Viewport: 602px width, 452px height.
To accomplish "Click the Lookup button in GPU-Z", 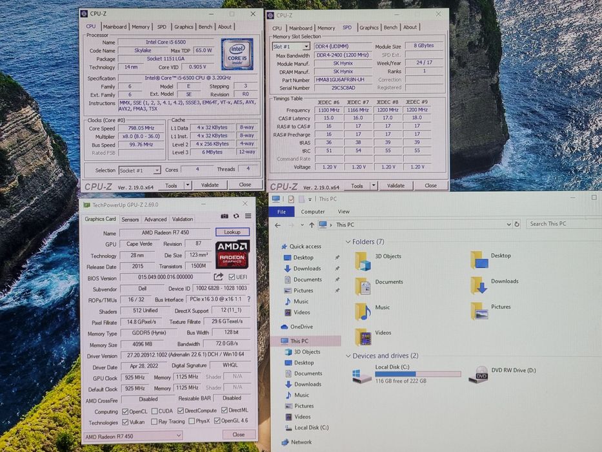I will (x=232, y=232).
